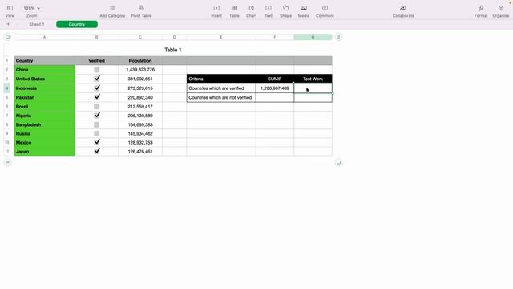Select the Brazil cell
513x289 pixels.
45,107
